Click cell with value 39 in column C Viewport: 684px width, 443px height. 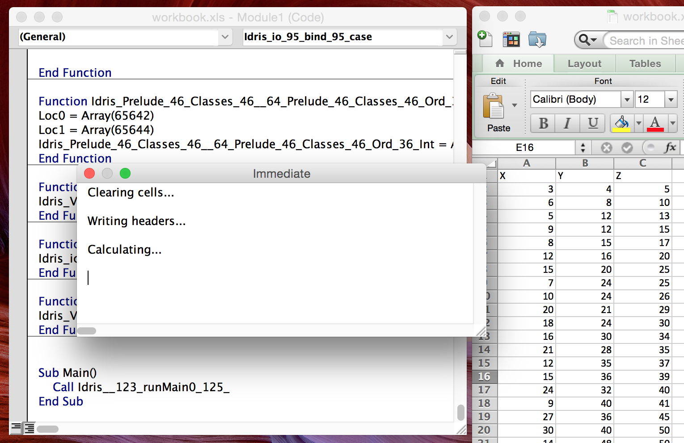pos(643,376)
